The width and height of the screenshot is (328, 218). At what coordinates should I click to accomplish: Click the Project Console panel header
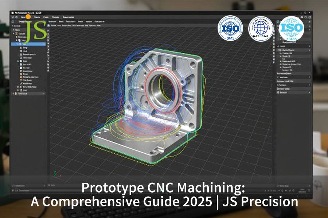point(26,21)
